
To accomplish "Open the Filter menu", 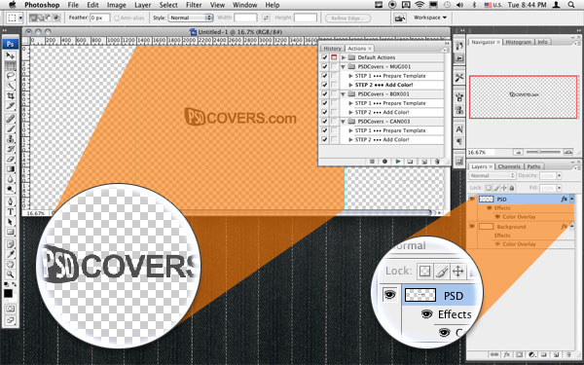I will (x=194, y=5).
